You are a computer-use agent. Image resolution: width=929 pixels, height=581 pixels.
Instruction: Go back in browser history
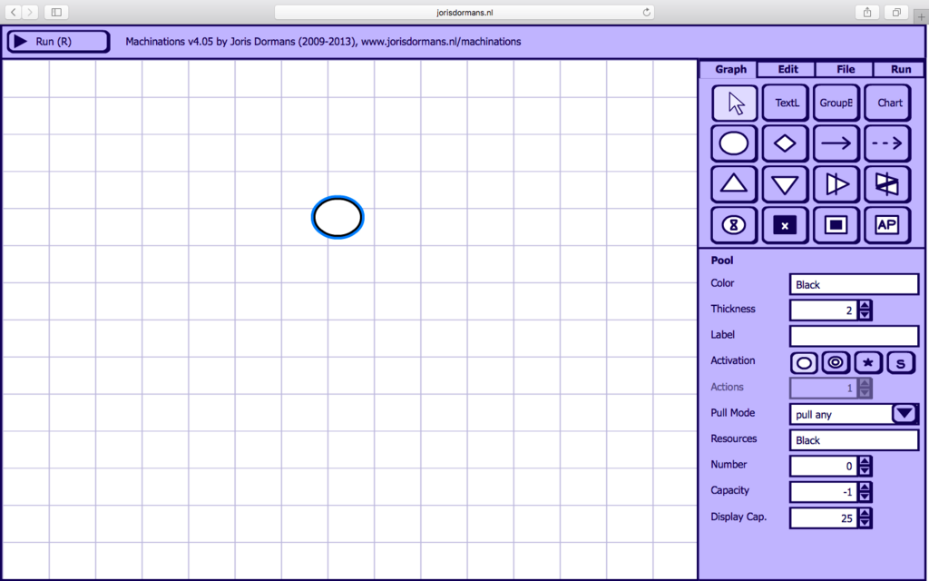click(x=14, y=12)
